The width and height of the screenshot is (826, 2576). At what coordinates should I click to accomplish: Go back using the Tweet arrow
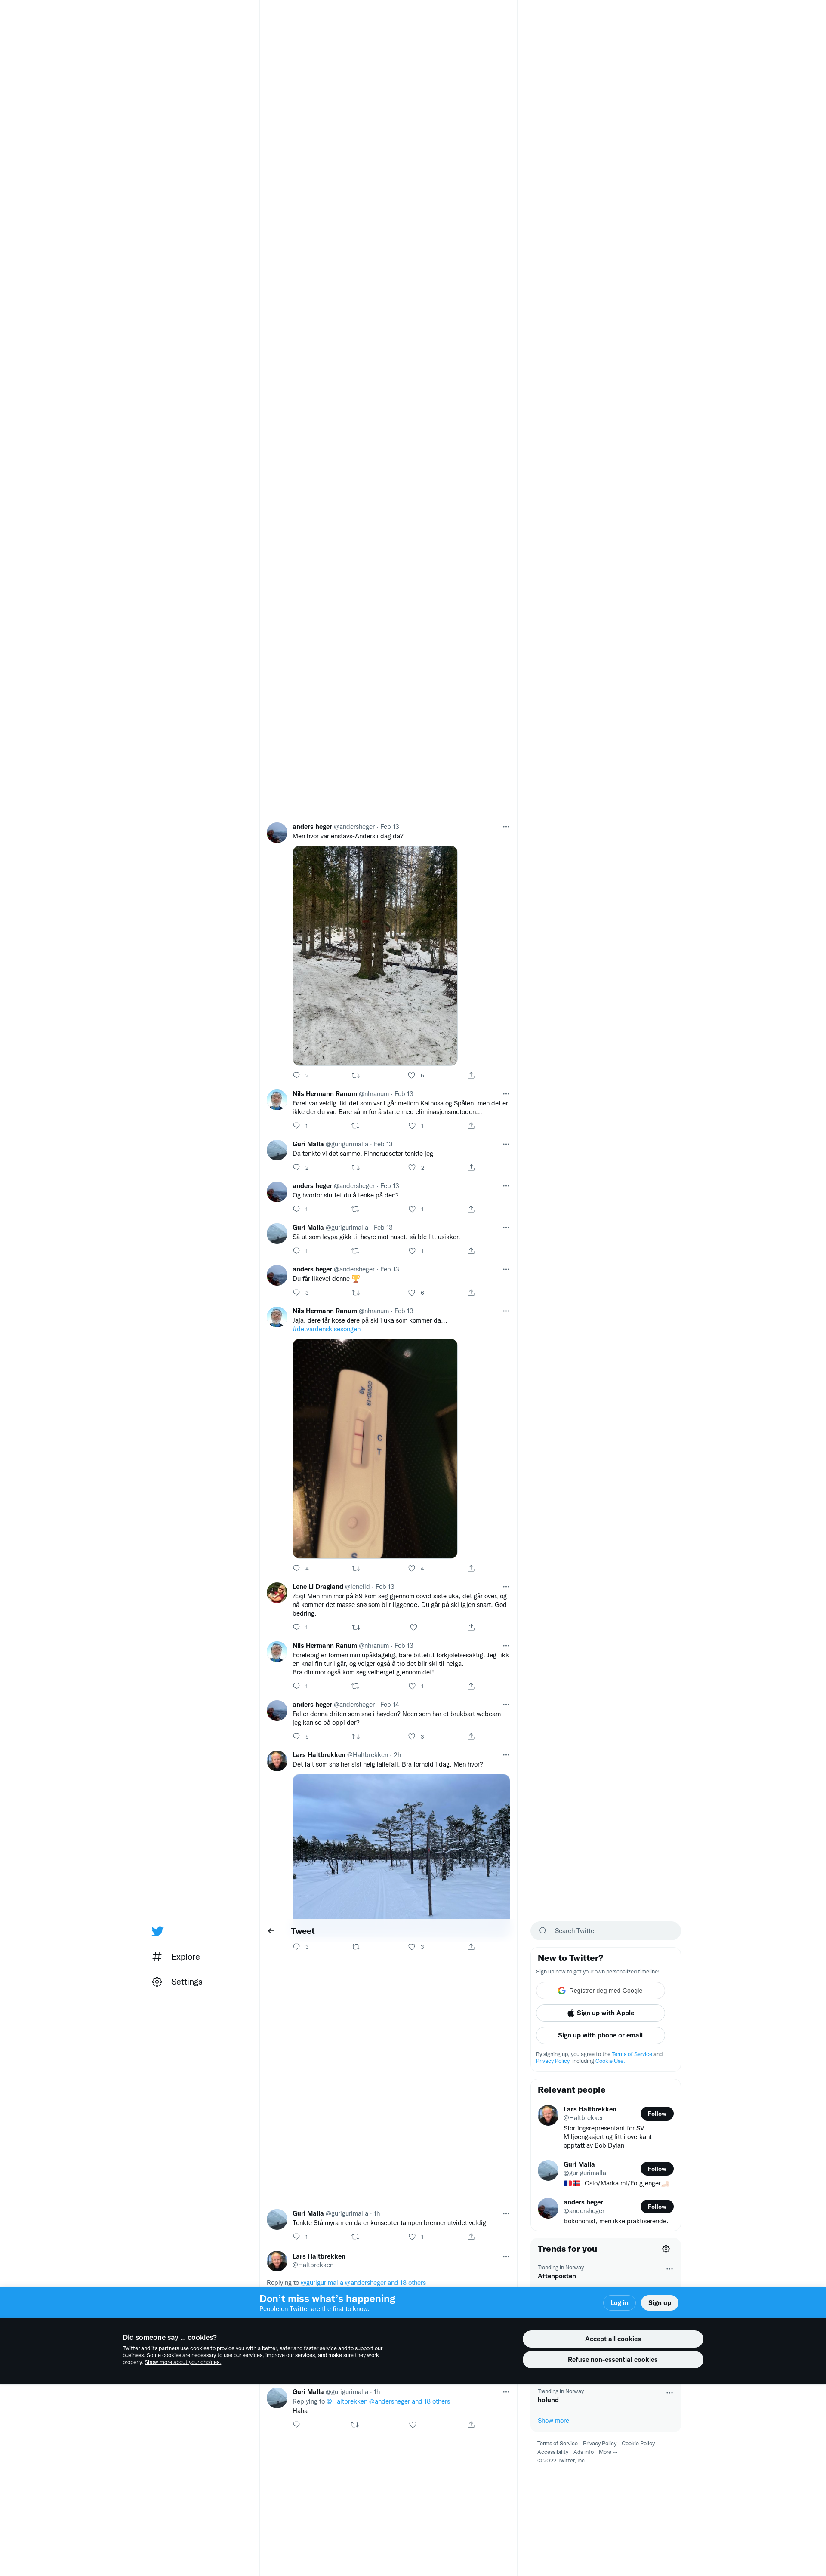tap(271, 1931)
